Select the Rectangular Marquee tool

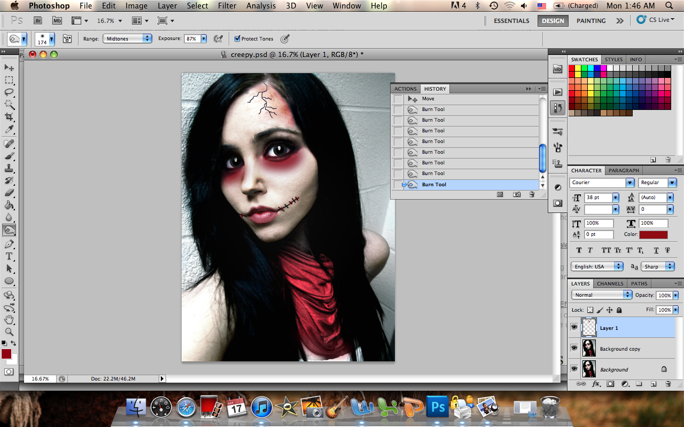coord(9,80)
